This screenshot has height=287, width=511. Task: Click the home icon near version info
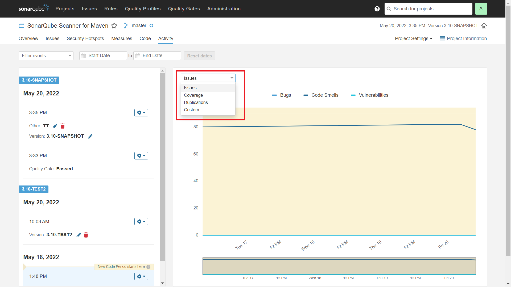484,26
